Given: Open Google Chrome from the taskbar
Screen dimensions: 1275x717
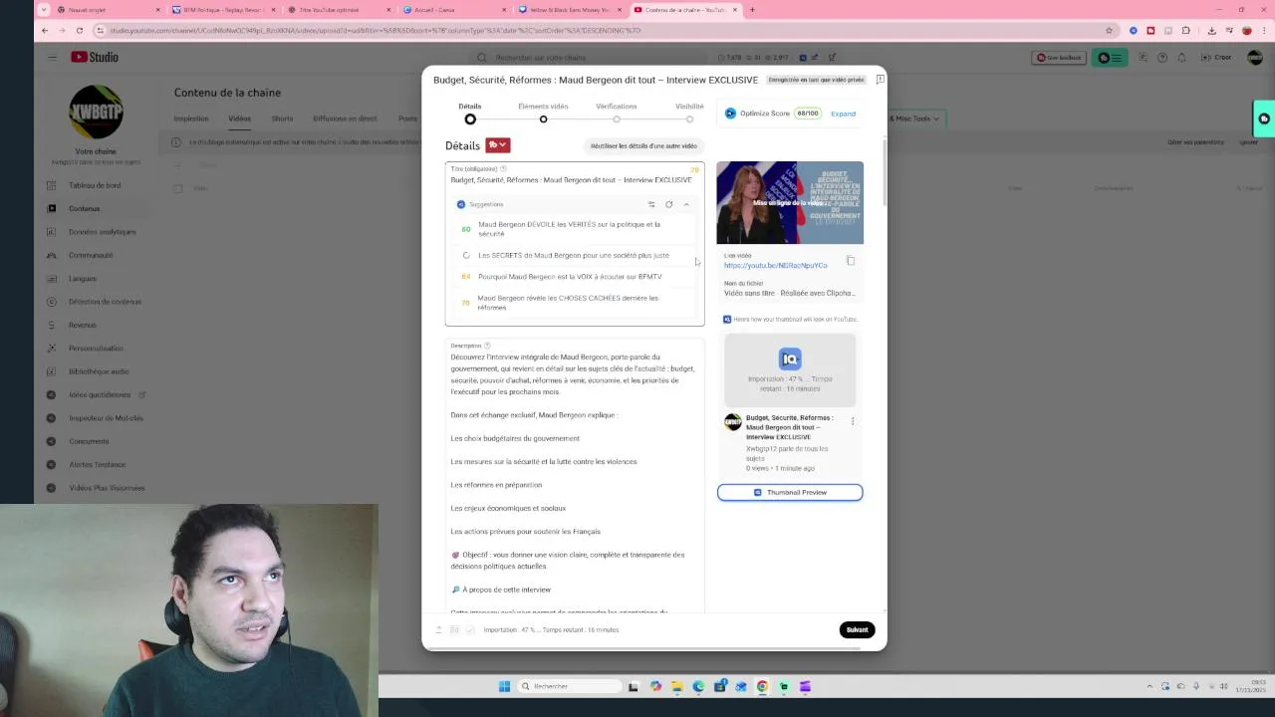Looking at the screenshot, I should point(762,686).
